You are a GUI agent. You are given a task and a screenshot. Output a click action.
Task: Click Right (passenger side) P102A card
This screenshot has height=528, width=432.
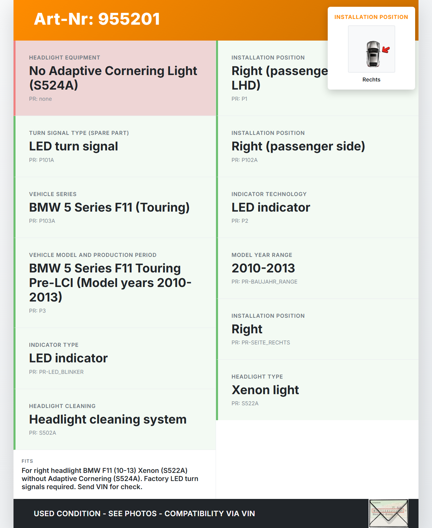click(317, 146)
